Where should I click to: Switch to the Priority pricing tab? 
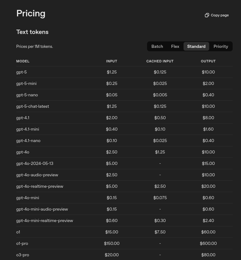(221, 46)
